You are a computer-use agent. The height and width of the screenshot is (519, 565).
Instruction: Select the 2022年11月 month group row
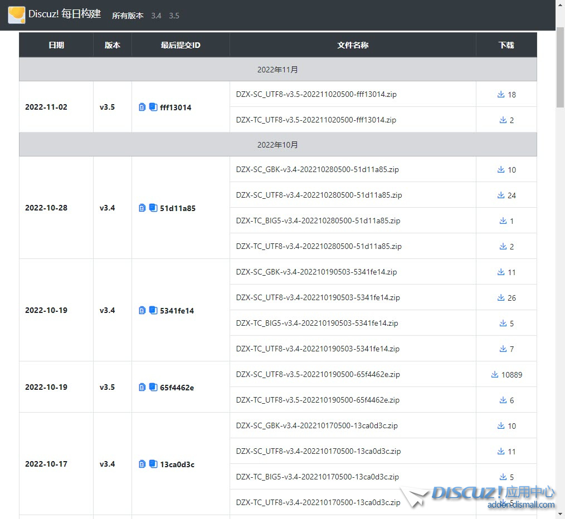(x=278, y=69)
